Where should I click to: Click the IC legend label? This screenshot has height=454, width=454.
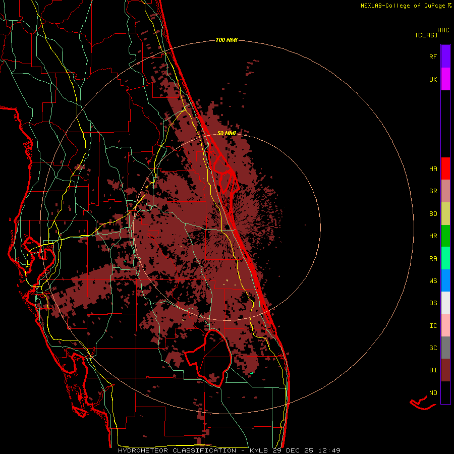(433, 326)
